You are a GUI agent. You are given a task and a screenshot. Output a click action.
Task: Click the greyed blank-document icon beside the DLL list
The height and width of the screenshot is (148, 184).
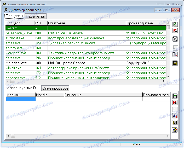(x=175, y=109)
